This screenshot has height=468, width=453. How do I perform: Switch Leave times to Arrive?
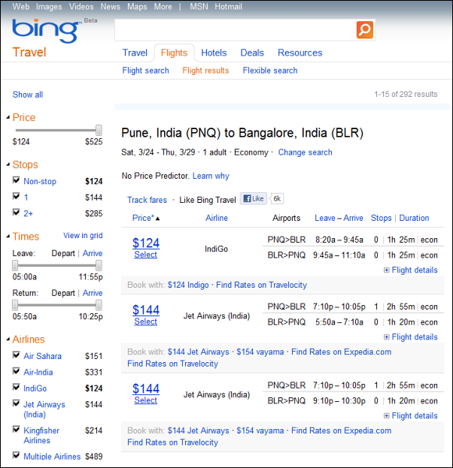93,253
